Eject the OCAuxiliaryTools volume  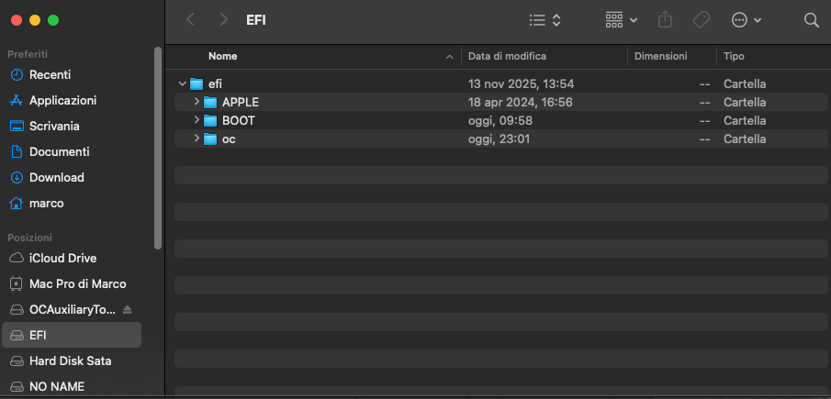[x=128, y=309]
